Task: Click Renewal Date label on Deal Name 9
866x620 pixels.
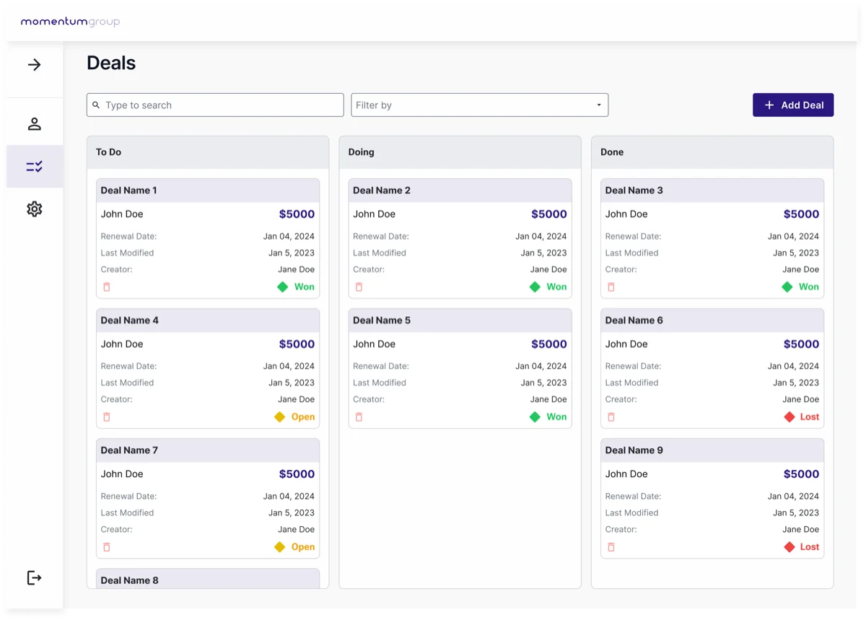Action: coord(633,497)
